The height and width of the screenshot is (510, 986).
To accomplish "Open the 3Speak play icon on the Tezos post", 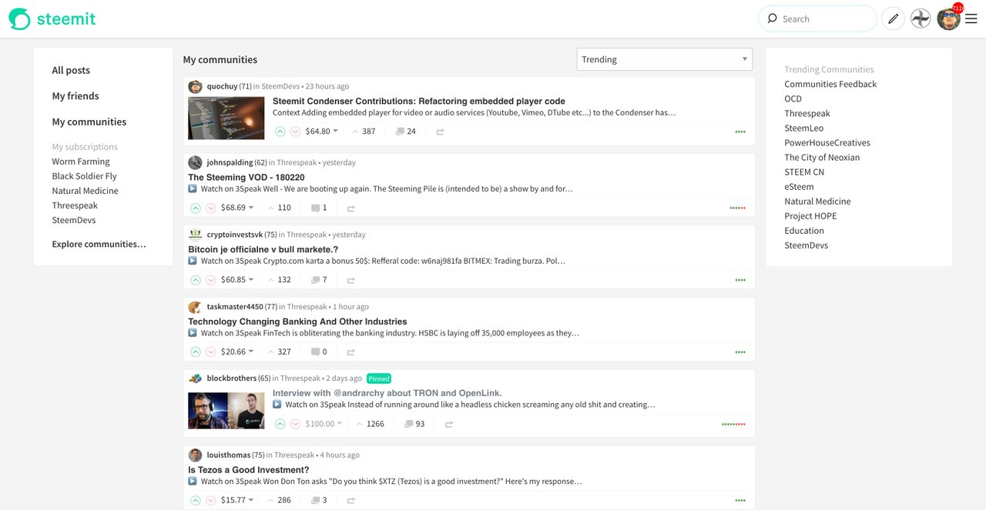I will pos(193,482).
